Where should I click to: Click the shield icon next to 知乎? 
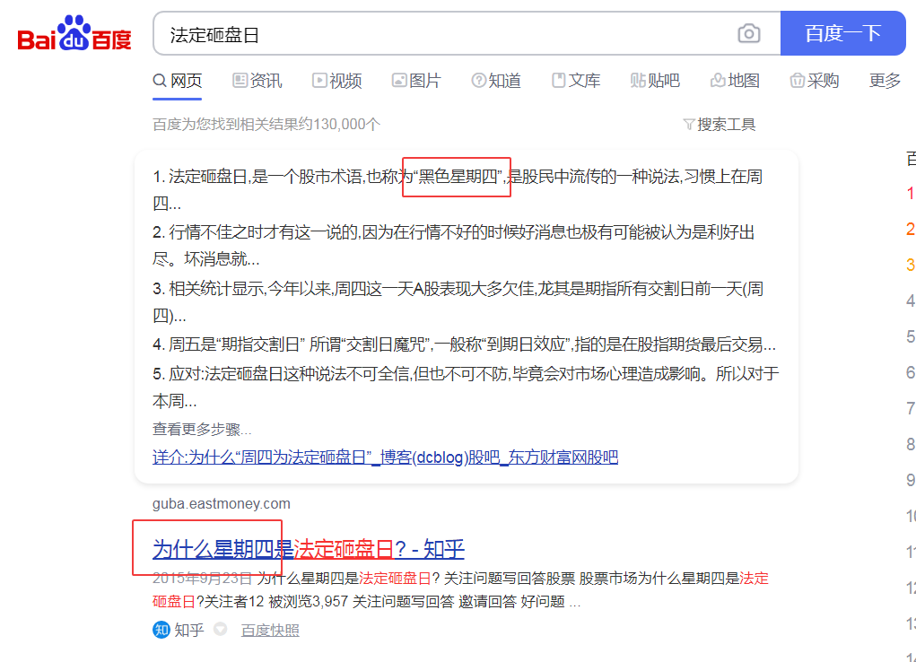(220, 630)
